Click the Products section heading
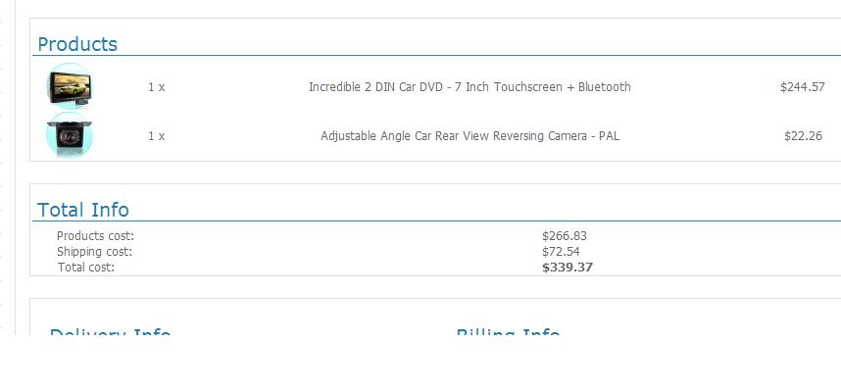The width and height of the screenshot is (841, 392). pyautogui.click(x=77, y=44)
